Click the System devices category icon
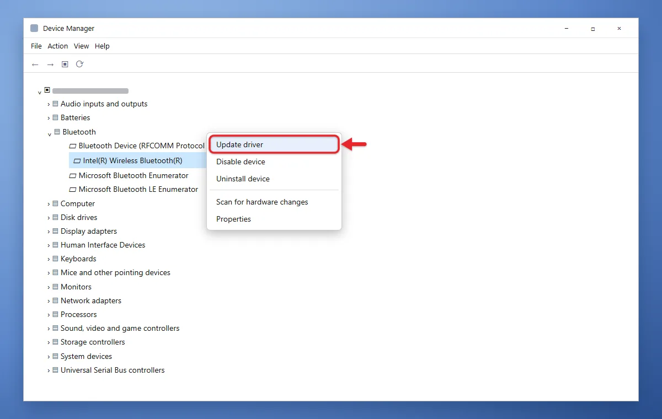The image size is (662, 419). coord(55,356)
